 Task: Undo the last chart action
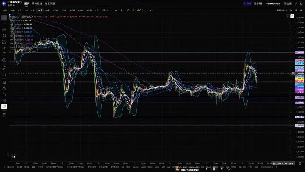coord(146,10)
